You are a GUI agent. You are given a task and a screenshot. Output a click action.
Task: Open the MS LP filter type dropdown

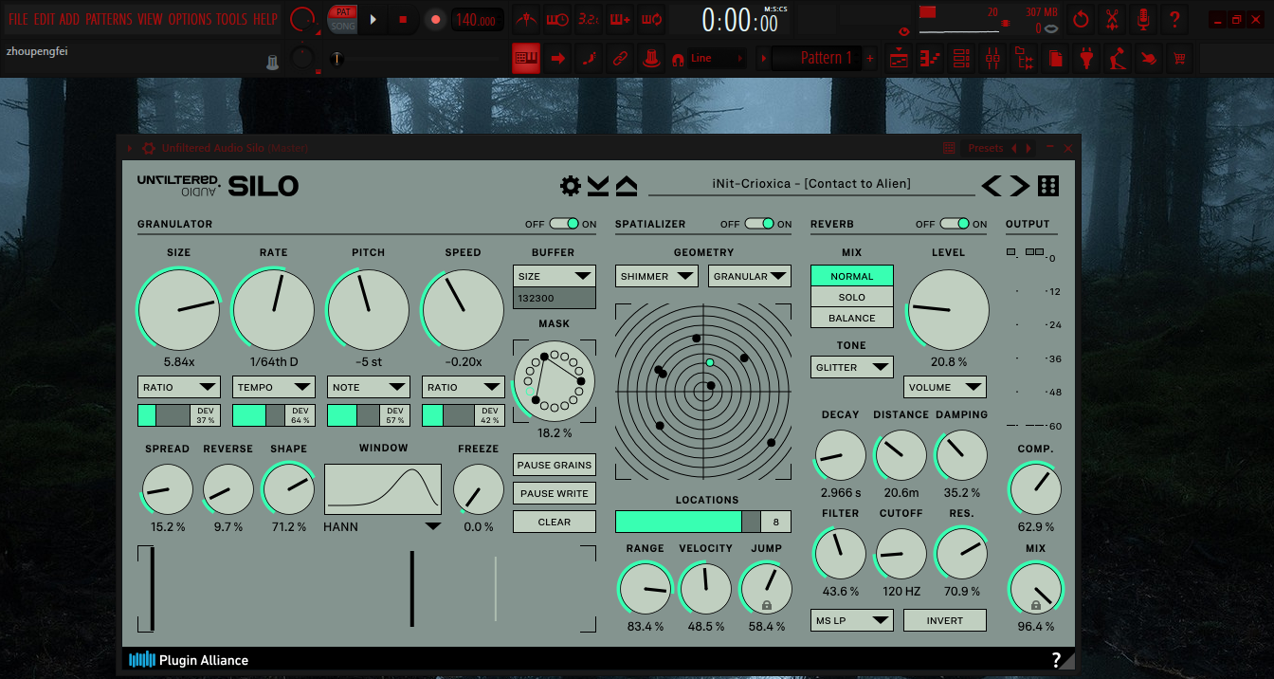click(x=852, y=620)
